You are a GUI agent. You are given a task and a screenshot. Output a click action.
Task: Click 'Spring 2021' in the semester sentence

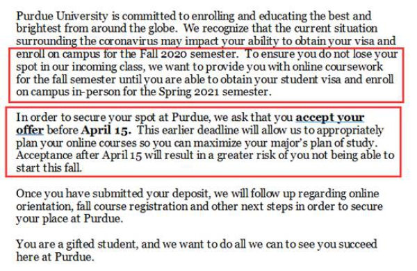coord(189,92)
